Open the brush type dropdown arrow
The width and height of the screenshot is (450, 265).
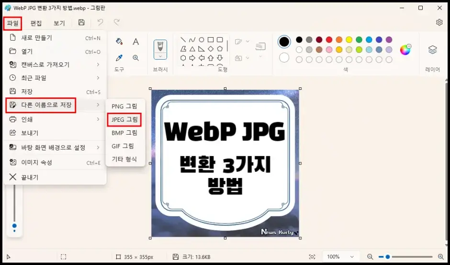(x=160, y=56)
